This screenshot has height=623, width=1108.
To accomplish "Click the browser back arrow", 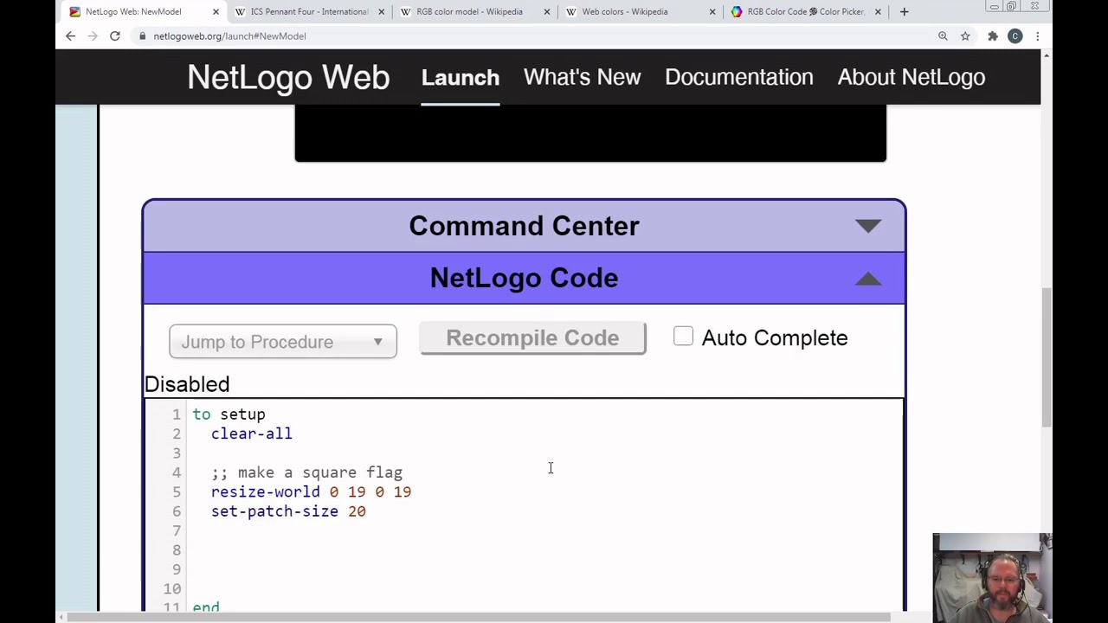I will coord(70,35).
